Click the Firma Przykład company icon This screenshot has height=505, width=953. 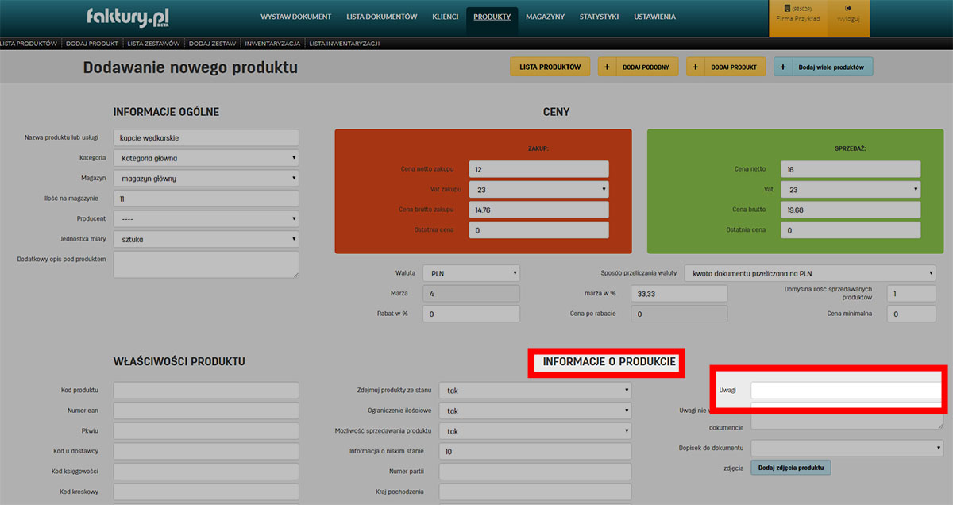click(x=786, y=9)
